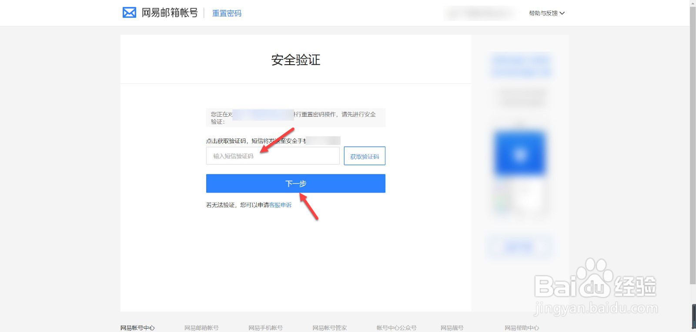Open footer link 帐号中心公众号

coord(397,328)
